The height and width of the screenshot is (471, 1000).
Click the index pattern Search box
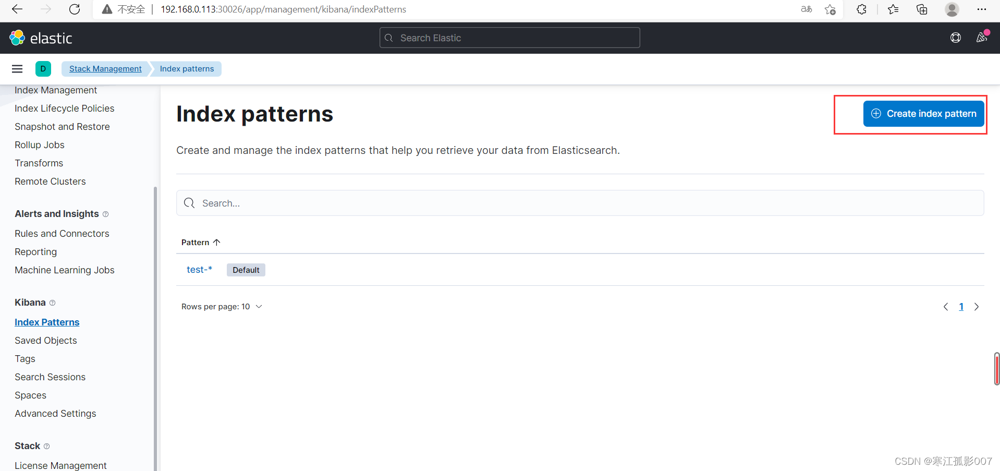[x=580, y=203]
